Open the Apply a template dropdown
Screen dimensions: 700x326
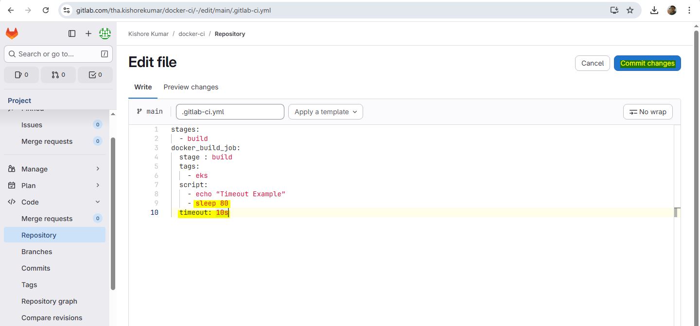[325, 112]
